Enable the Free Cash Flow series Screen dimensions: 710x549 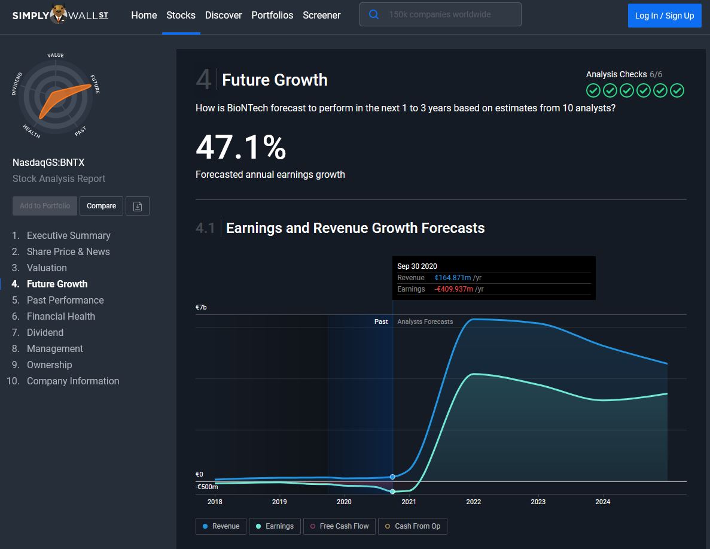339,526
